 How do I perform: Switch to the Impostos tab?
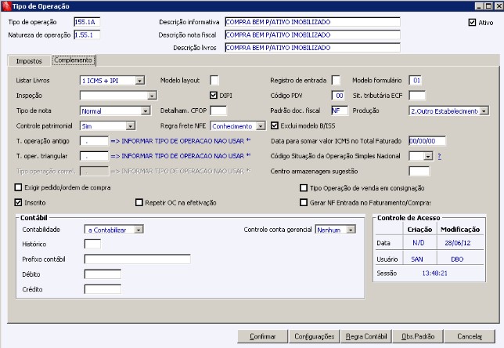tap(29, 61)
